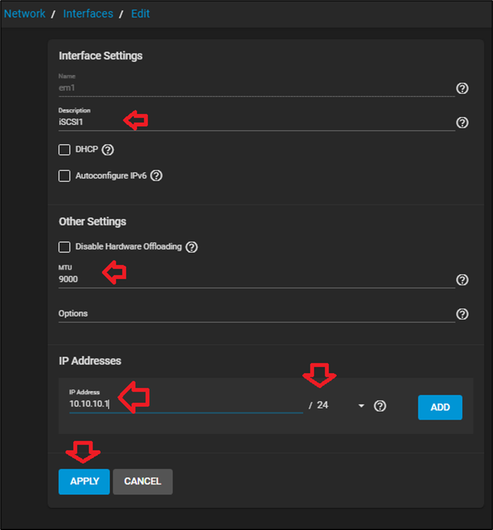Open Interfaces breadcrumb link

(88, 14)
